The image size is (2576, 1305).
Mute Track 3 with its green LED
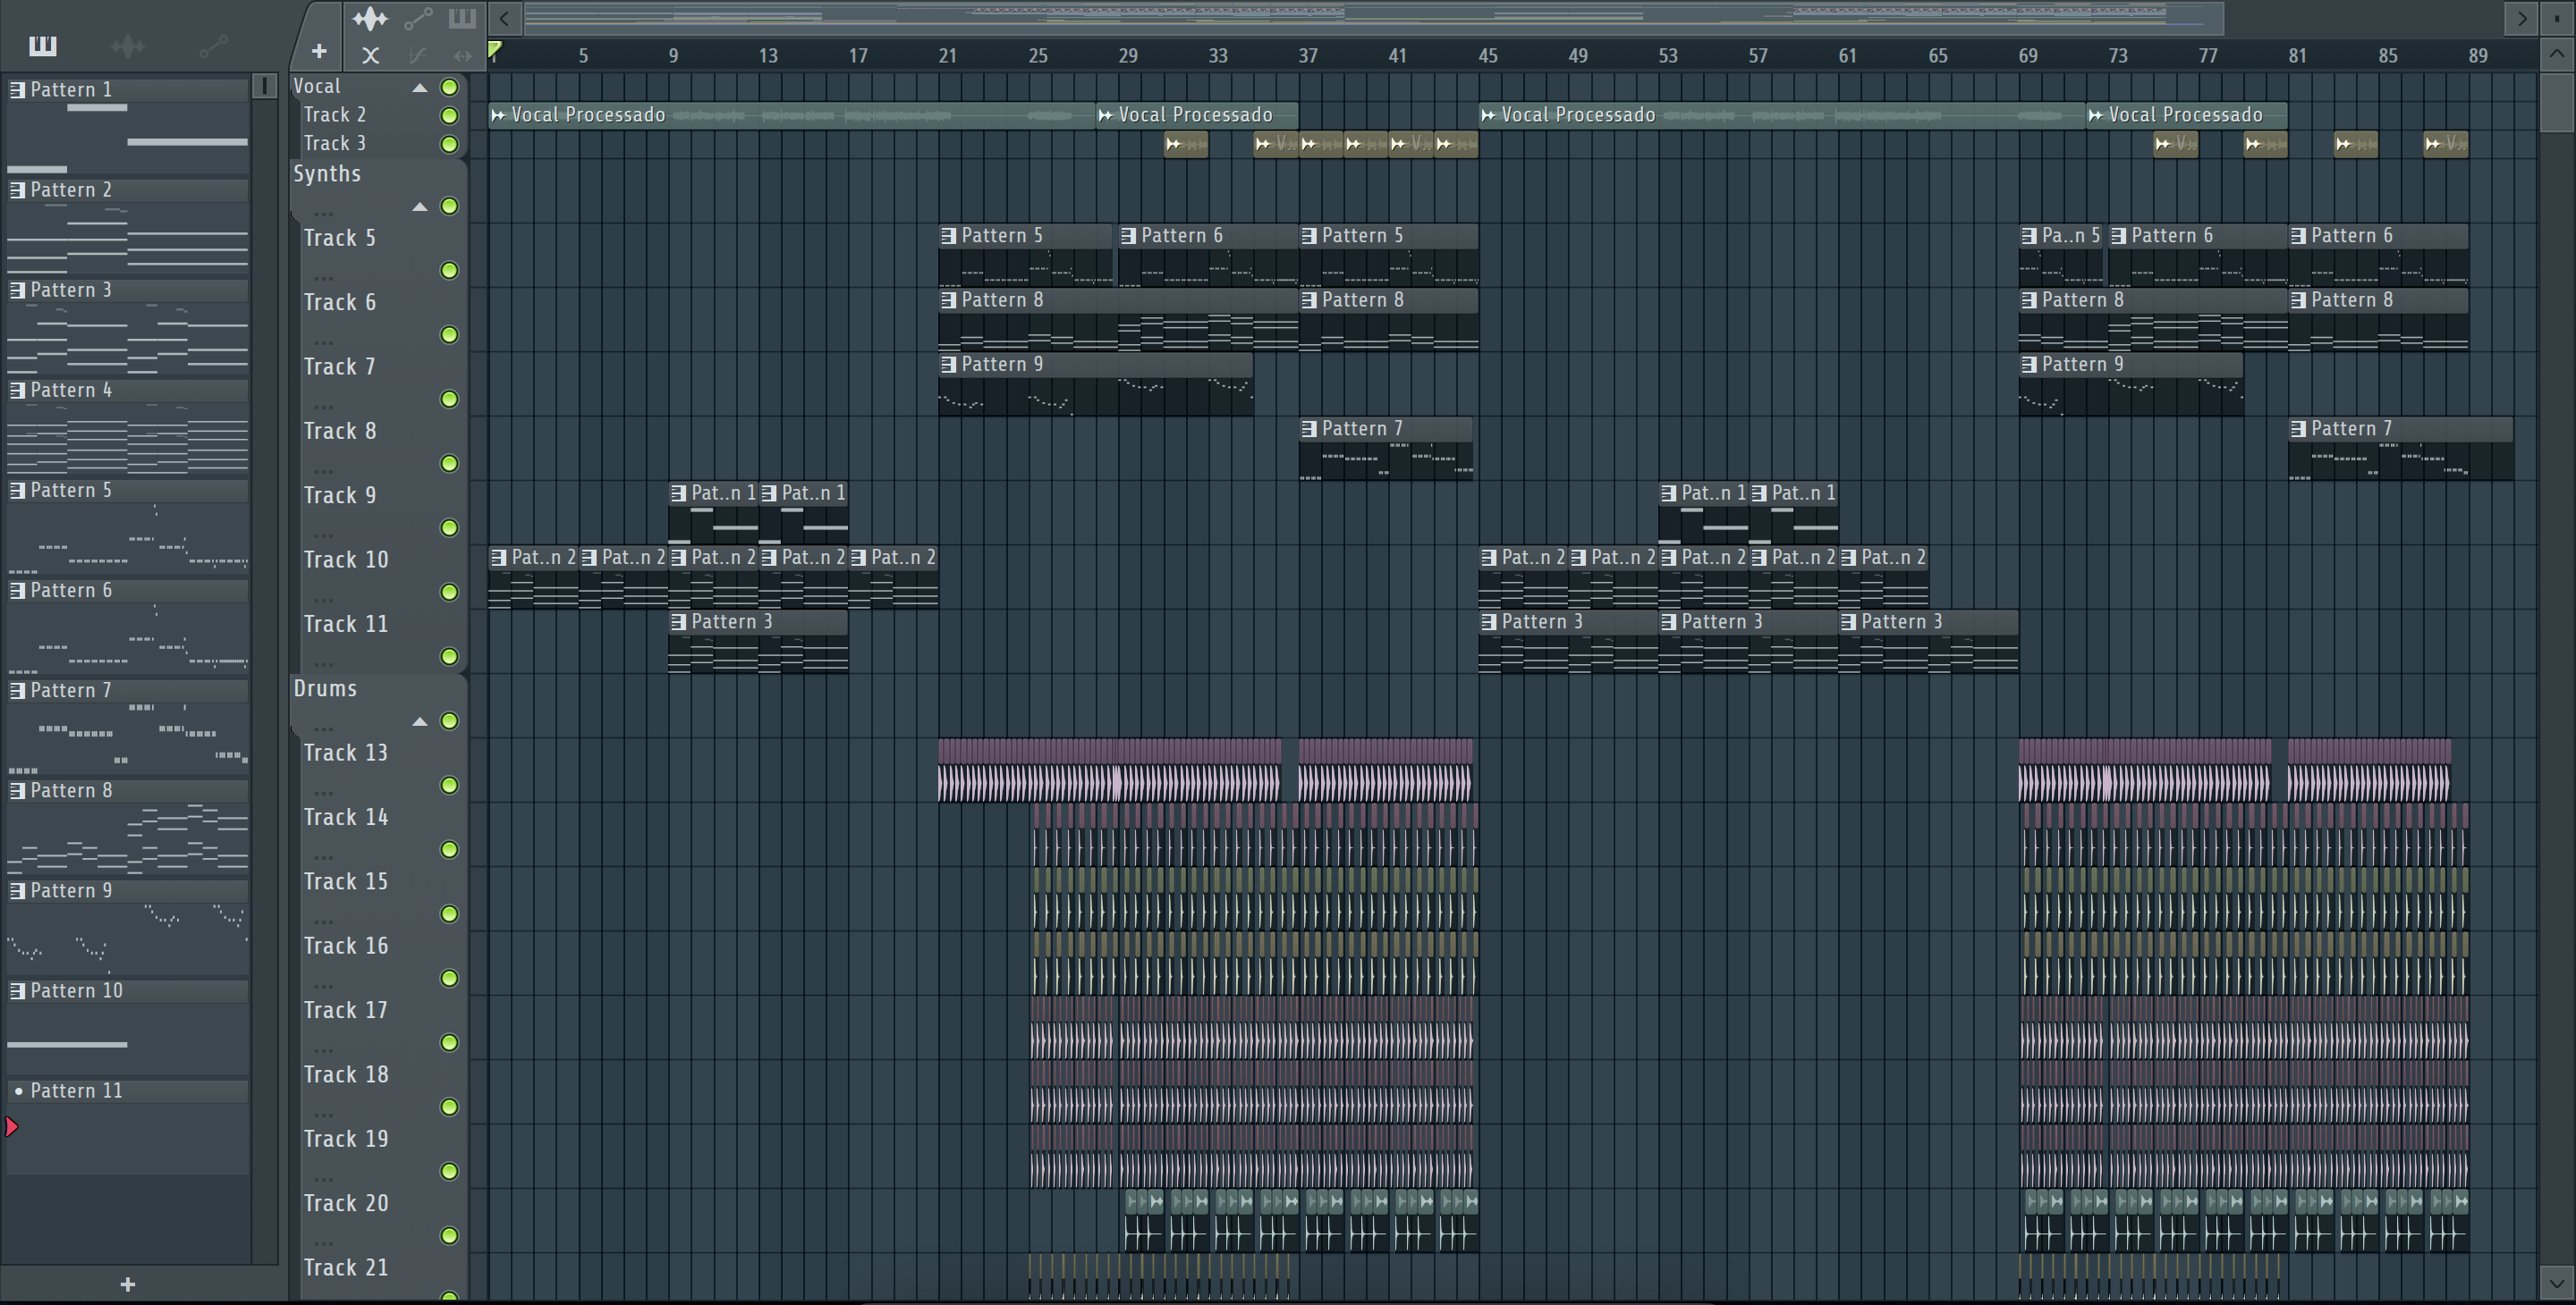450,145
